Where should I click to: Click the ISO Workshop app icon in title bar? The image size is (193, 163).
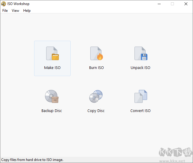4,4
